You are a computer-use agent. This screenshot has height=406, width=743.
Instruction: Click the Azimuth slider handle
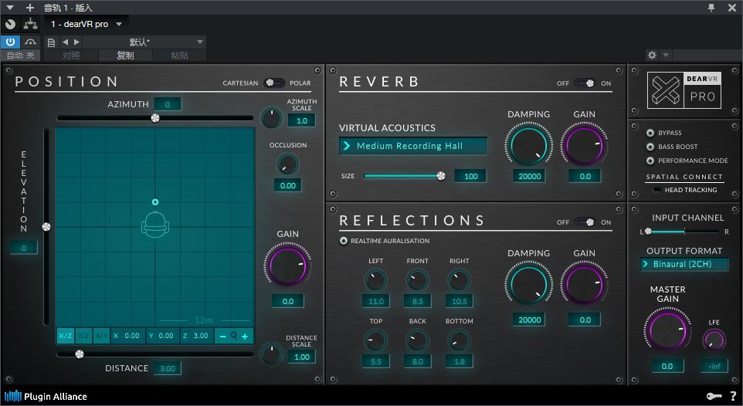pyautogui.click(x=155, y=118)
